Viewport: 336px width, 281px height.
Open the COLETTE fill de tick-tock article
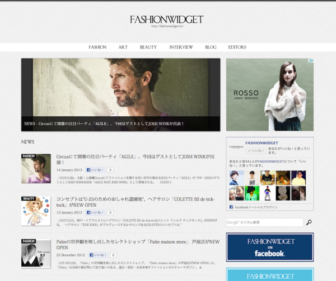(x=135, y=202)
